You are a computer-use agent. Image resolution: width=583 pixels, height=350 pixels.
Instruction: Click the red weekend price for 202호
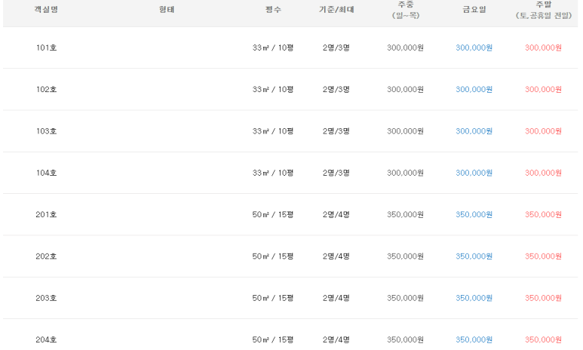[x=543, y=256]
